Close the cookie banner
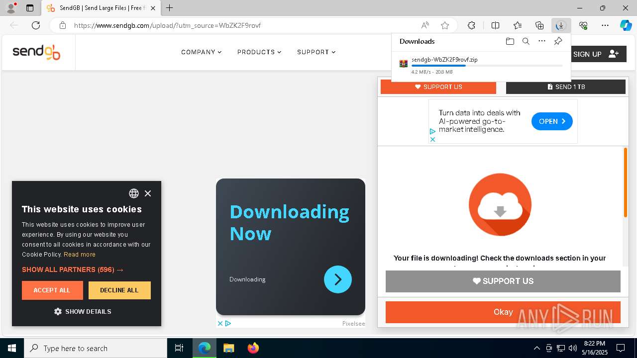This screenshot has width=637, height=358. [148, 193]
